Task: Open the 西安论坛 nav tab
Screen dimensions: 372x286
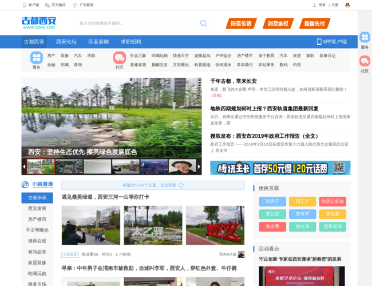Action: click(66, 42)
